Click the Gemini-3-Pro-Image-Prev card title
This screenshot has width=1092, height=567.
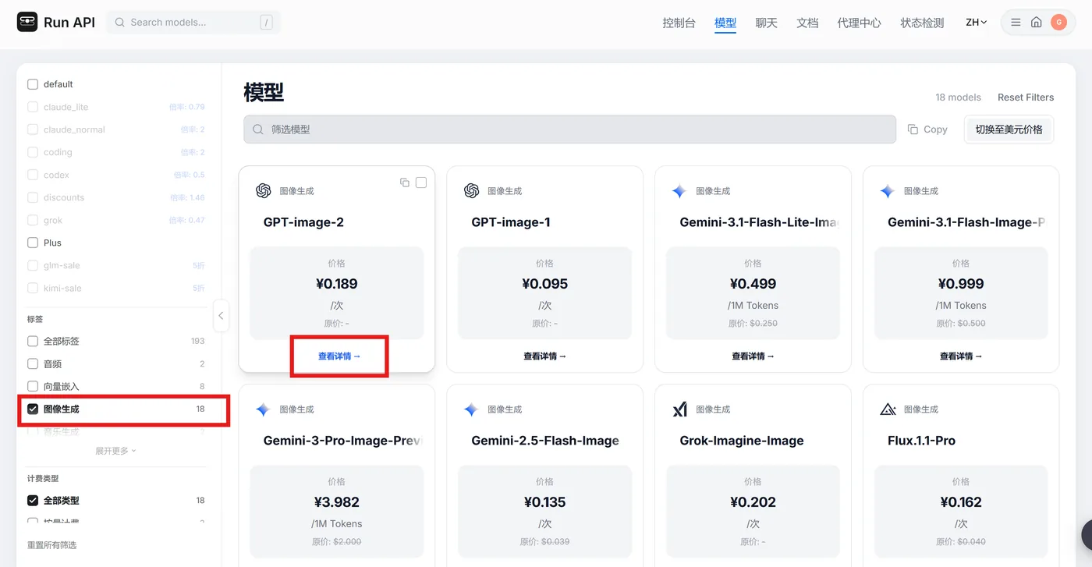coord(342,441)
